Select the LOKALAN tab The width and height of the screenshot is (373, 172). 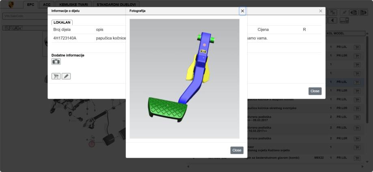(x=62, y=22)
